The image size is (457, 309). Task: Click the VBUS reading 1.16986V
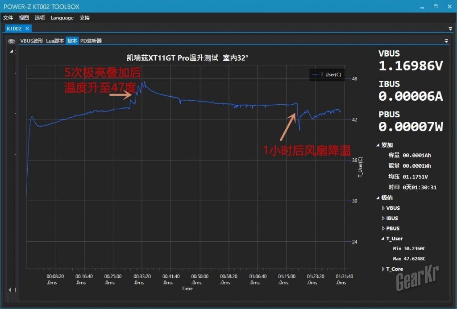click(x=411, y=66)
